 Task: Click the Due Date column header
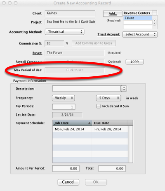click(x=109, y=123)
